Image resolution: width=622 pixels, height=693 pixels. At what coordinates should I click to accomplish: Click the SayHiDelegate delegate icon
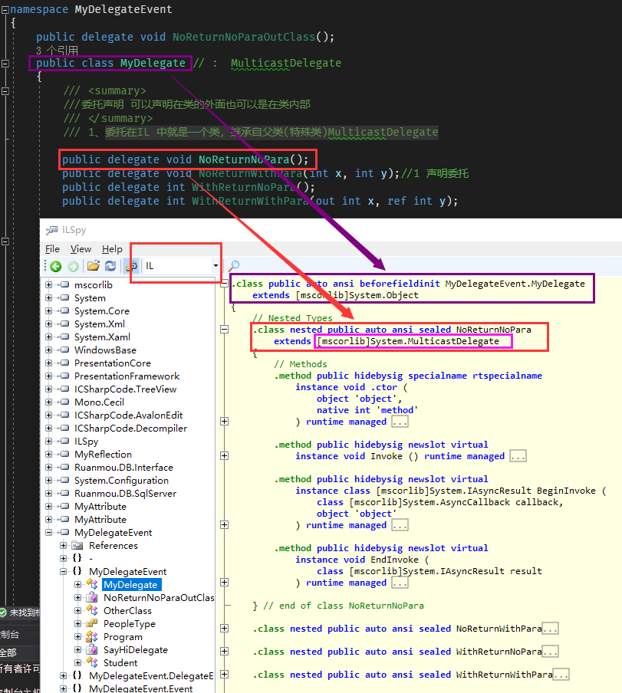coord(92,650)
